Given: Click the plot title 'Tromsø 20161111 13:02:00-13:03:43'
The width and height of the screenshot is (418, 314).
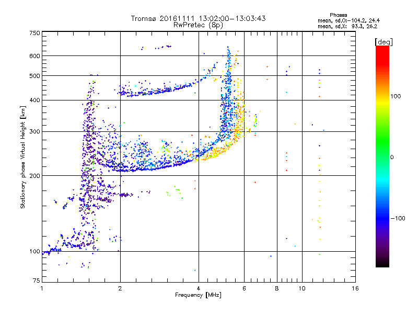Looking at the screenshot, I should [198, 18].
